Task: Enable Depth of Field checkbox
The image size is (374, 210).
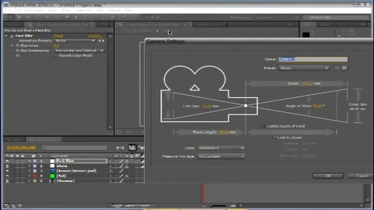Action: point(264,126)
